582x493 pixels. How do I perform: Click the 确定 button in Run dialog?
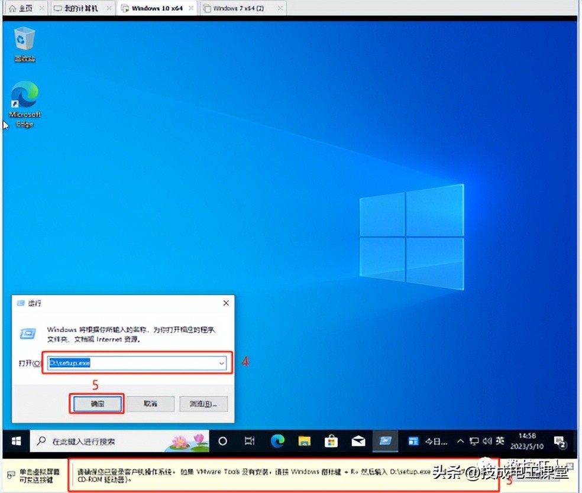coord(96,404)
